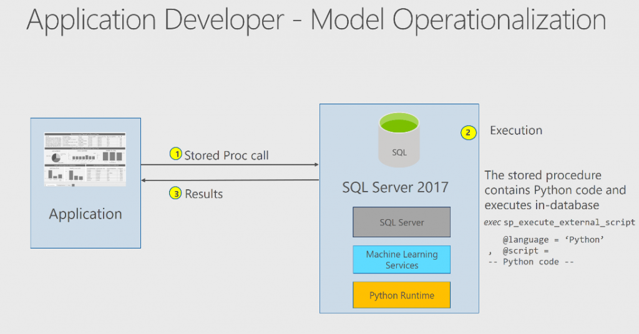Click the yellow step 1 circle
The height and width of the screenshot is (334, 639).
pyautogui.click(x=177, y=154)
